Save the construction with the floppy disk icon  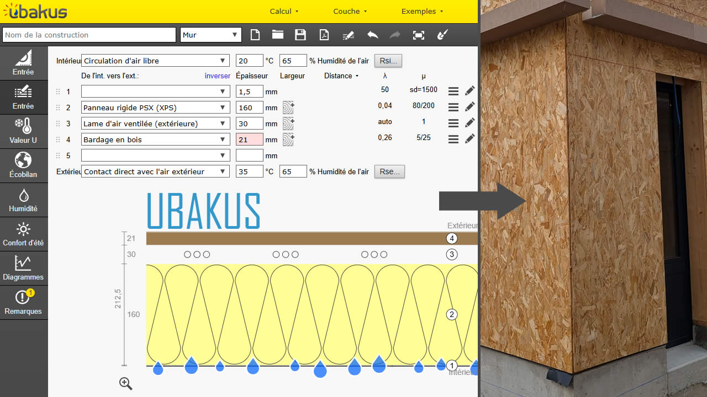[x=300, y=35]
